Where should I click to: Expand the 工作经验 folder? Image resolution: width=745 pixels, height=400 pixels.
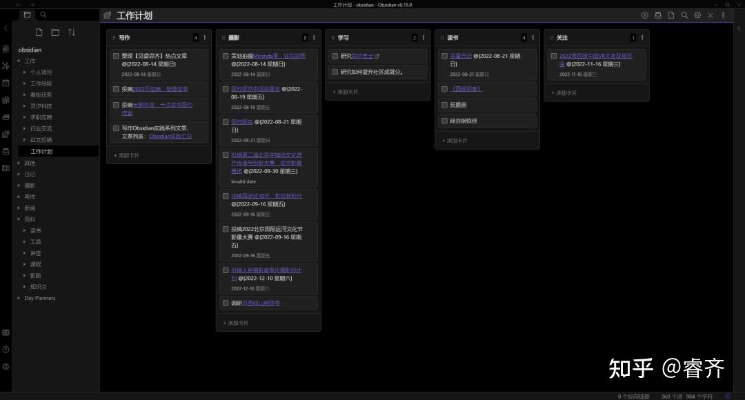[x=25, y=83]
